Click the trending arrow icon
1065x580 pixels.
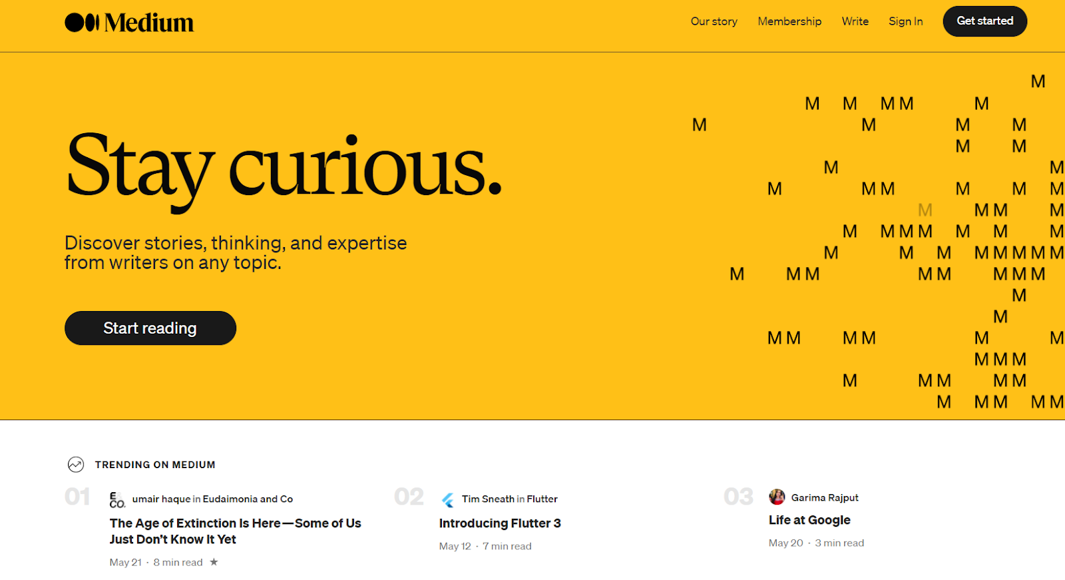[x=76, y=465]
